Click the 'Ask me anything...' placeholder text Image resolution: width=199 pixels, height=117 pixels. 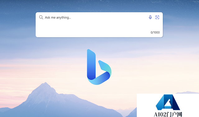58,17
